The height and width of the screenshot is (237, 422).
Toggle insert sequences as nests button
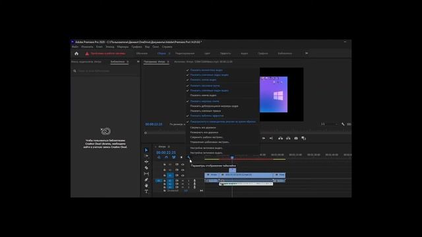click(159, 157)
